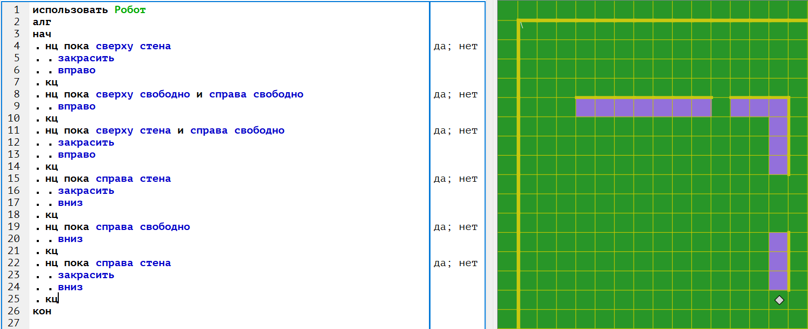Click 'справа свободно' condition on line 19
This screenshot has height=329, width=808.
pyautogui.click(x=143, y=227)
